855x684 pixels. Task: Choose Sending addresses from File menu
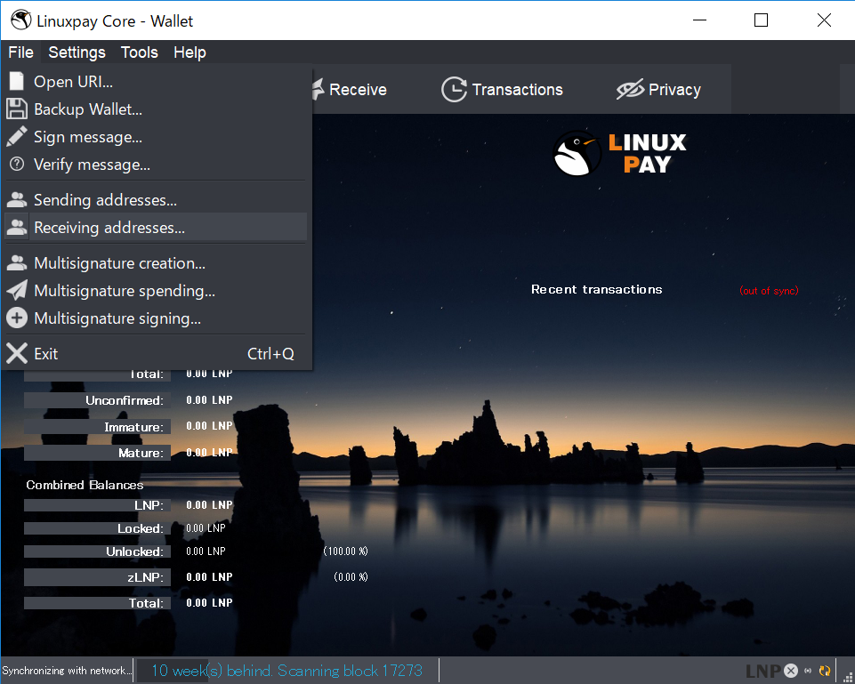pyautogui.click(x=105, y=200)
